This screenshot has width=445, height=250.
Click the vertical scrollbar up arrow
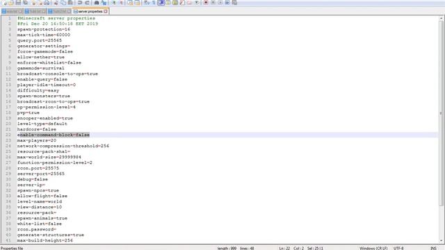441,18
